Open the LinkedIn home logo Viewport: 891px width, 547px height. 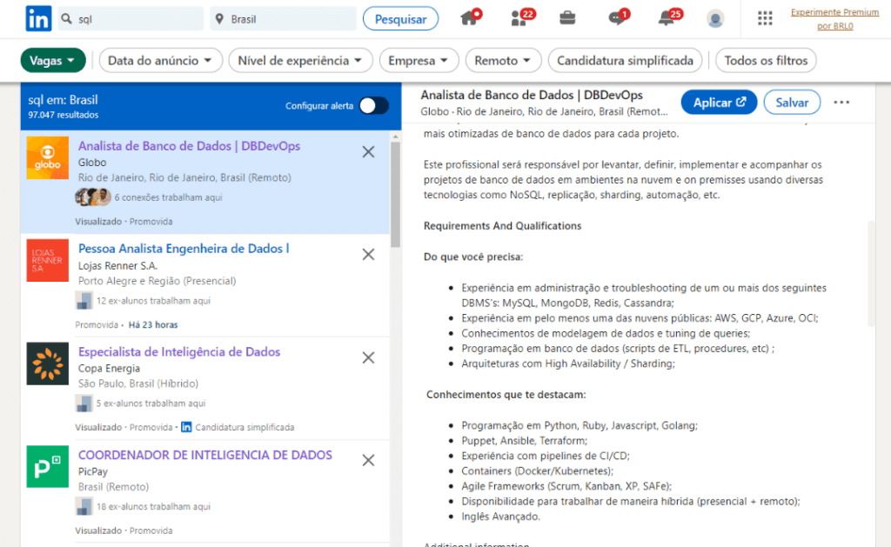pos(38,19)
